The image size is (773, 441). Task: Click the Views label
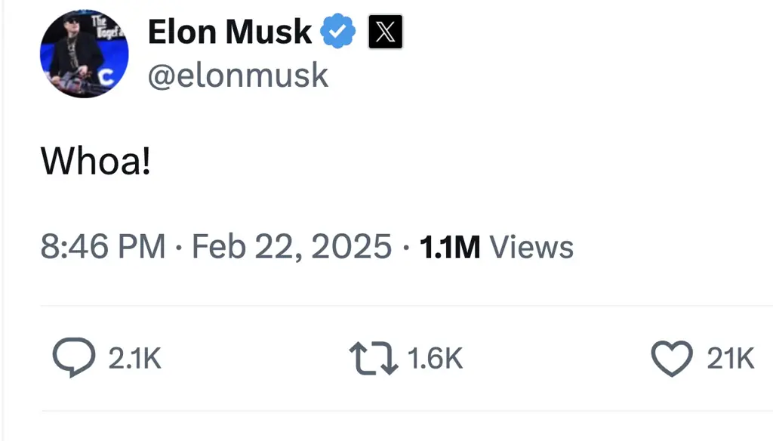[531, 246]
